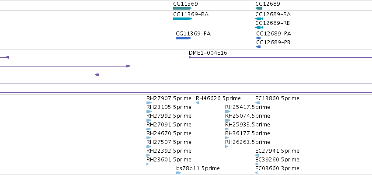Select the RH25417.5prime EST glyph

click(228, 112)
